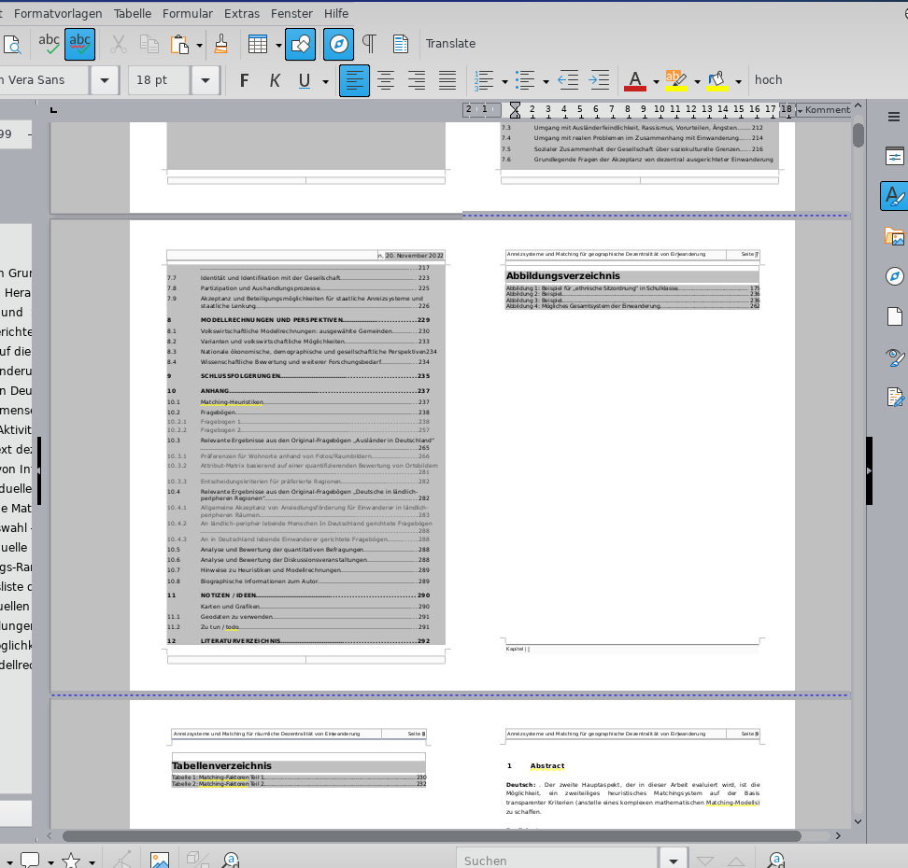
Task: Open the Properties deck in the sidebar
Action: 895,156
